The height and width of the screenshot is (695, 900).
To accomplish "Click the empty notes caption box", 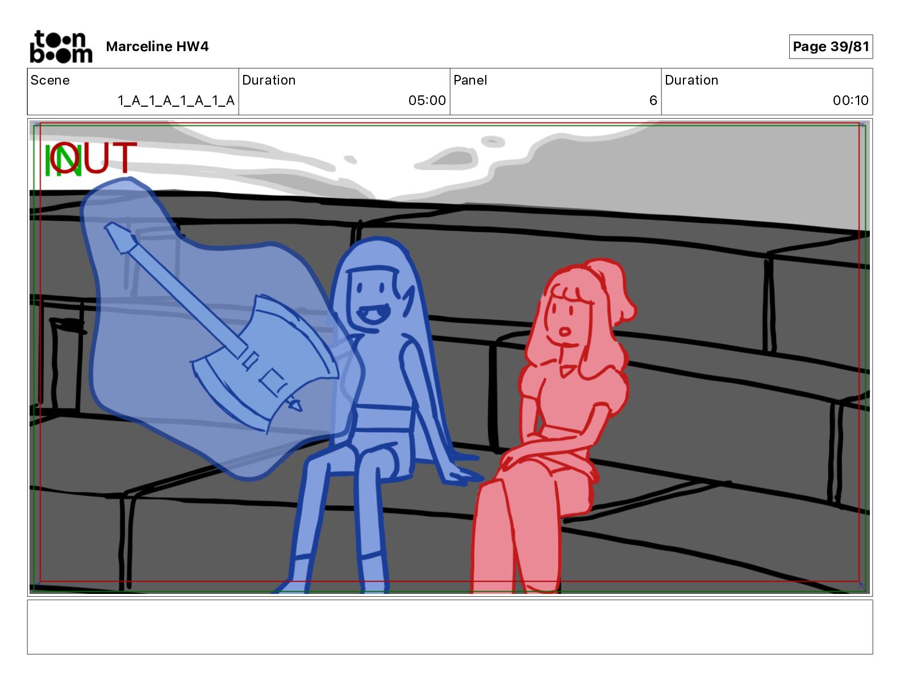I will 450,627.
